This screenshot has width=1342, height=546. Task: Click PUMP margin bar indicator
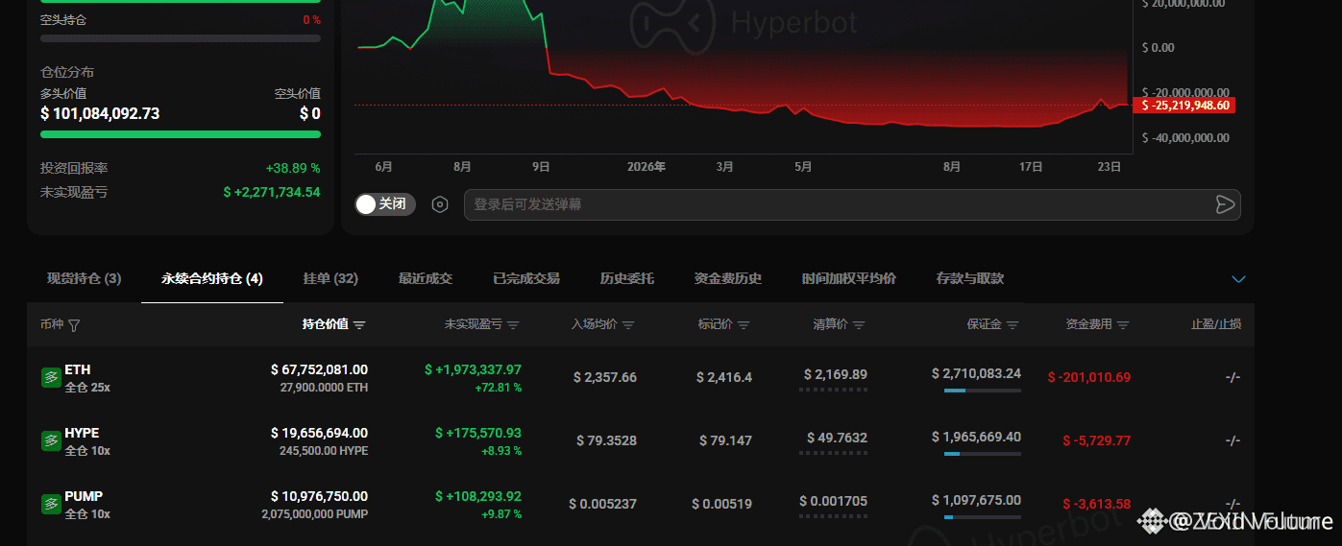point(982,517)
